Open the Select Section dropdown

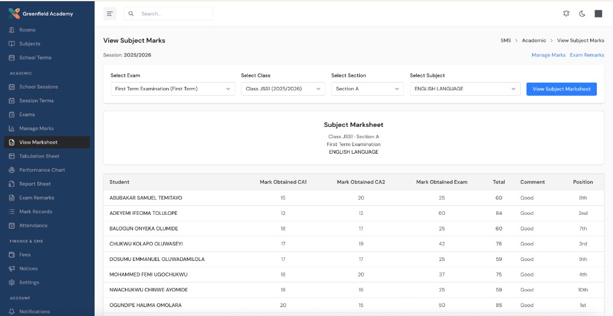coord(368,89)
